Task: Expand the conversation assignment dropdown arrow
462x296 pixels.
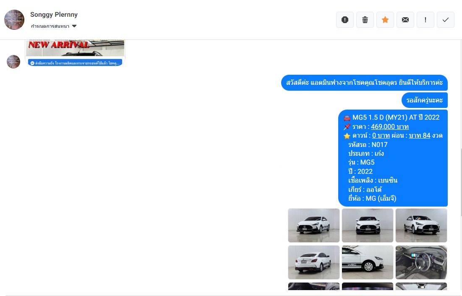Action: click(x=74, y=26)
